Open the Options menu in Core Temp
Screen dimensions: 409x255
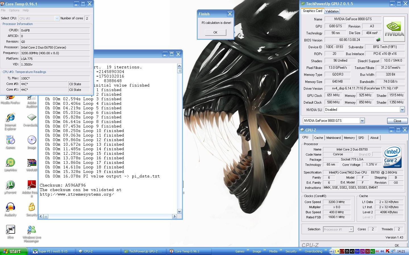pyautogui.click(x=14, y=10)
